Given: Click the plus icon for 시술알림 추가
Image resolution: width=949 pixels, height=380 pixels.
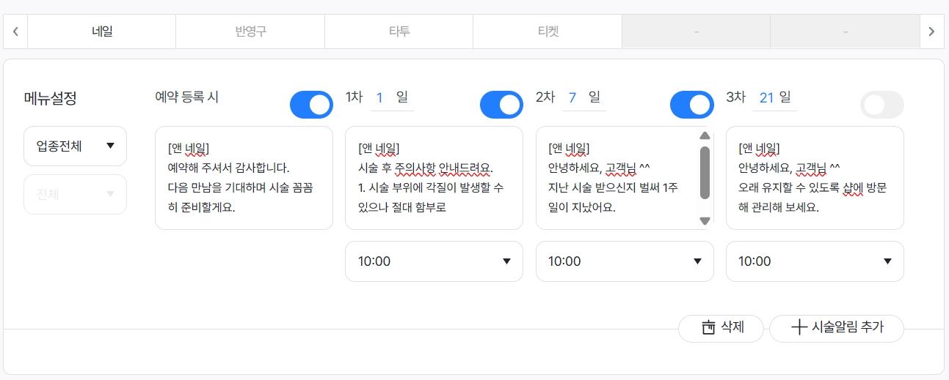Looking at the screenshot, I should pos(799,328).
